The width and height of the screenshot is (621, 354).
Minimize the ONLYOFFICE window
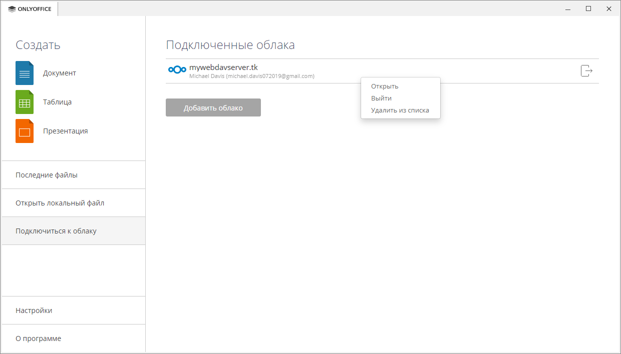568,9
